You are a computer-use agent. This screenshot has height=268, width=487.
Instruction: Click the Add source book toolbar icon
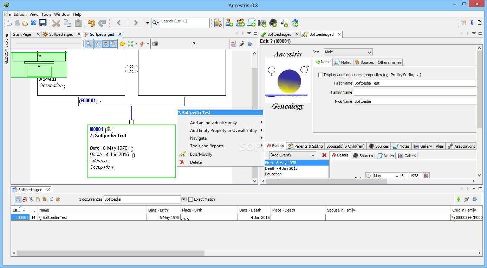coord(273,23)
